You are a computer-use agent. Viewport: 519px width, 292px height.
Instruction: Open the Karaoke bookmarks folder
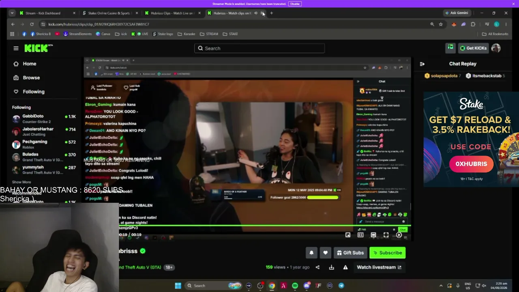tap(187, 34)
